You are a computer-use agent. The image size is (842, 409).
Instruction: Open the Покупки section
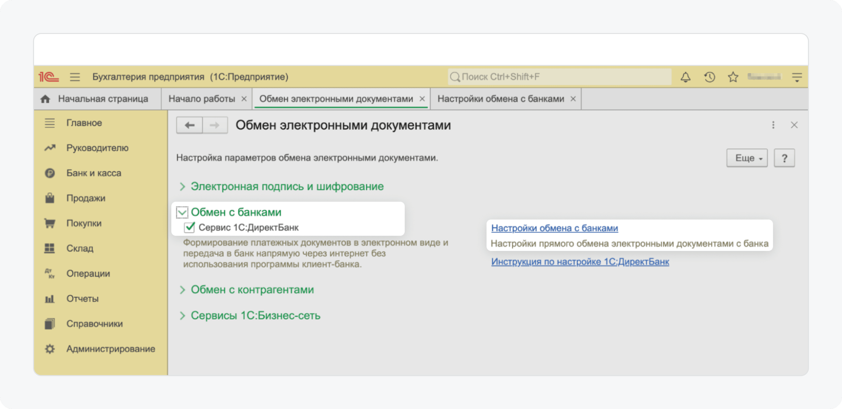84,223
